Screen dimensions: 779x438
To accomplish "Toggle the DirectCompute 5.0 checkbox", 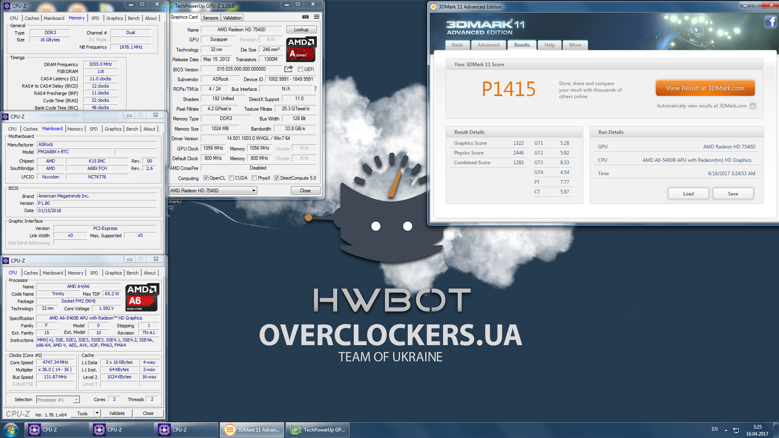I will 276,178.
